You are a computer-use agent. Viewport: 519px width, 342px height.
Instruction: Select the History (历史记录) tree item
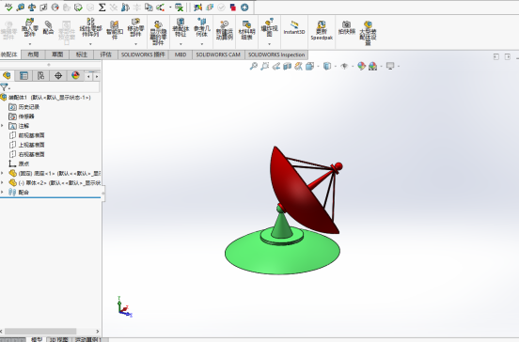tap(24, 107)
